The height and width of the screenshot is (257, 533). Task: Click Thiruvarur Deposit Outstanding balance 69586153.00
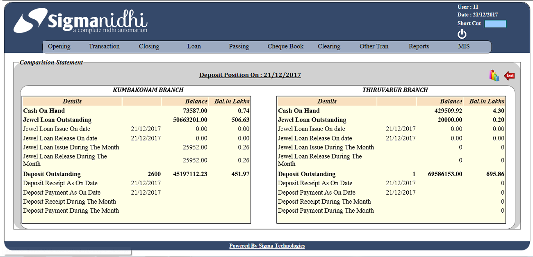[x=445, y=174]
